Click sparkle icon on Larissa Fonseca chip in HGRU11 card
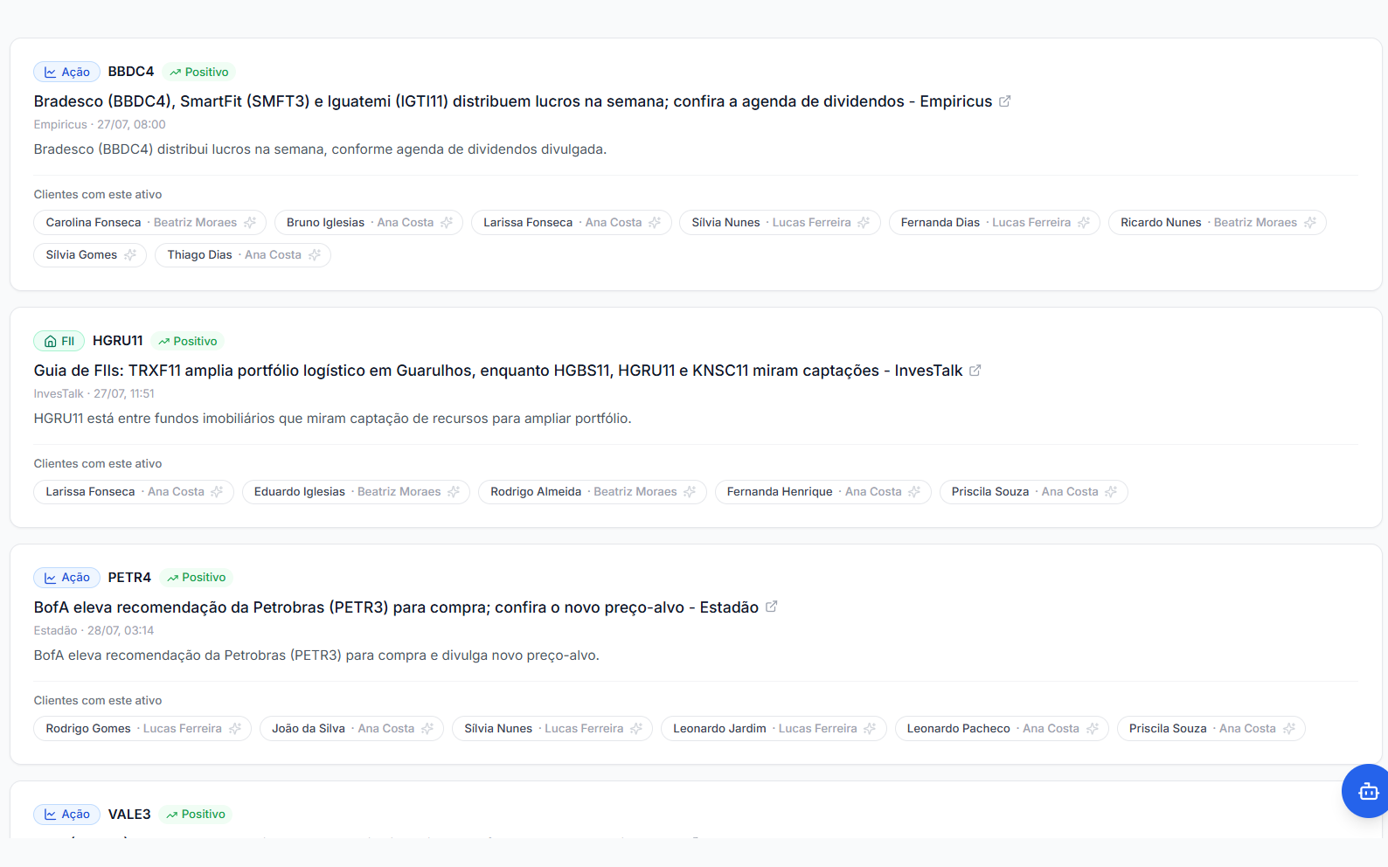This screenshot has height=867, width=1388. 217,492
